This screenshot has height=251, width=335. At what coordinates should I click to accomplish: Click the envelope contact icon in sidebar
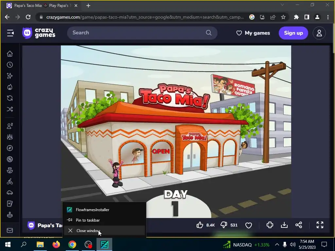[x=10, y=230]
